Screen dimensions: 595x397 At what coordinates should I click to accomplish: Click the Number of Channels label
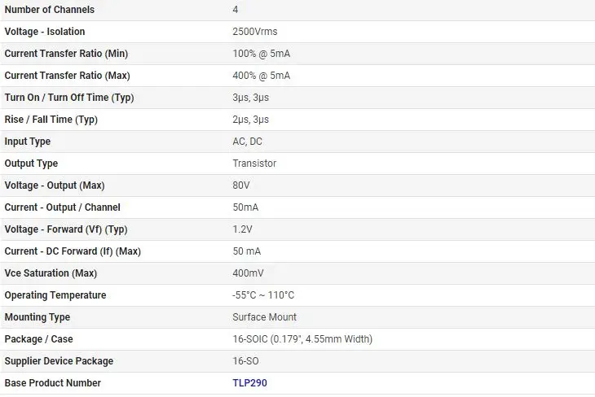(x=50, y=10)
